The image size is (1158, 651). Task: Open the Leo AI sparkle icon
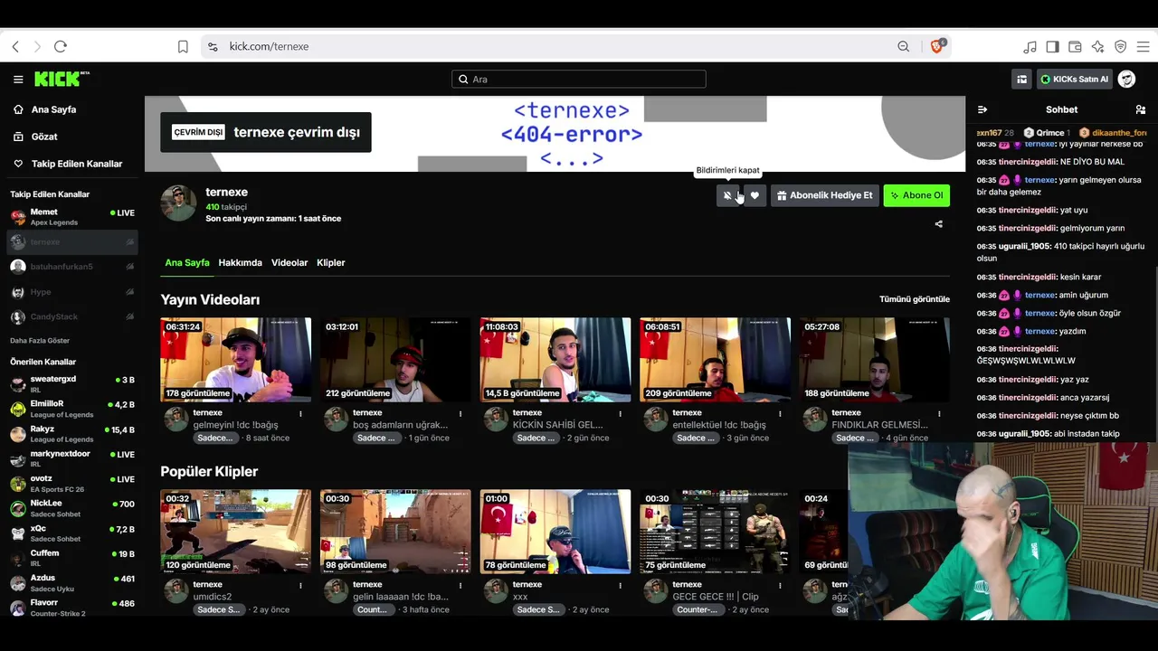tap(1097, 46)
